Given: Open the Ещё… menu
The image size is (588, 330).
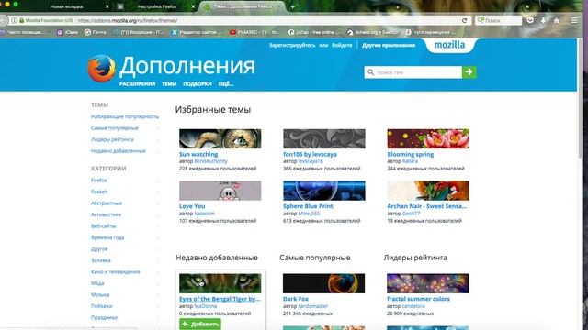Looking at the screenshot, I should [226, 84].
